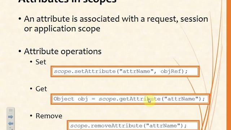Click the 'or application scope' line
The height and width of the screenshot is (130, 231).
point(62,29)
